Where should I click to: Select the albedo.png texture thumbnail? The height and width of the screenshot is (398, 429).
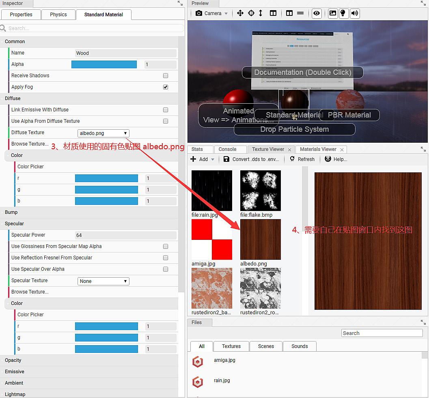(260, 239)
